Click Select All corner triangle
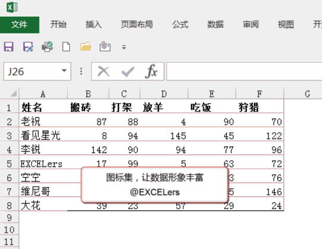Image resolution: width=322 pixels, height=249 pixels. [x=14, y=94]
